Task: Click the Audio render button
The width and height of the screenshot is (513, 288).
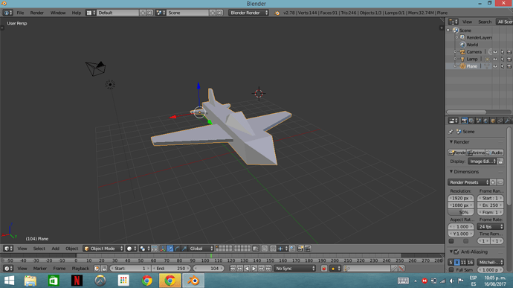Action: click(x=494, y=153)
